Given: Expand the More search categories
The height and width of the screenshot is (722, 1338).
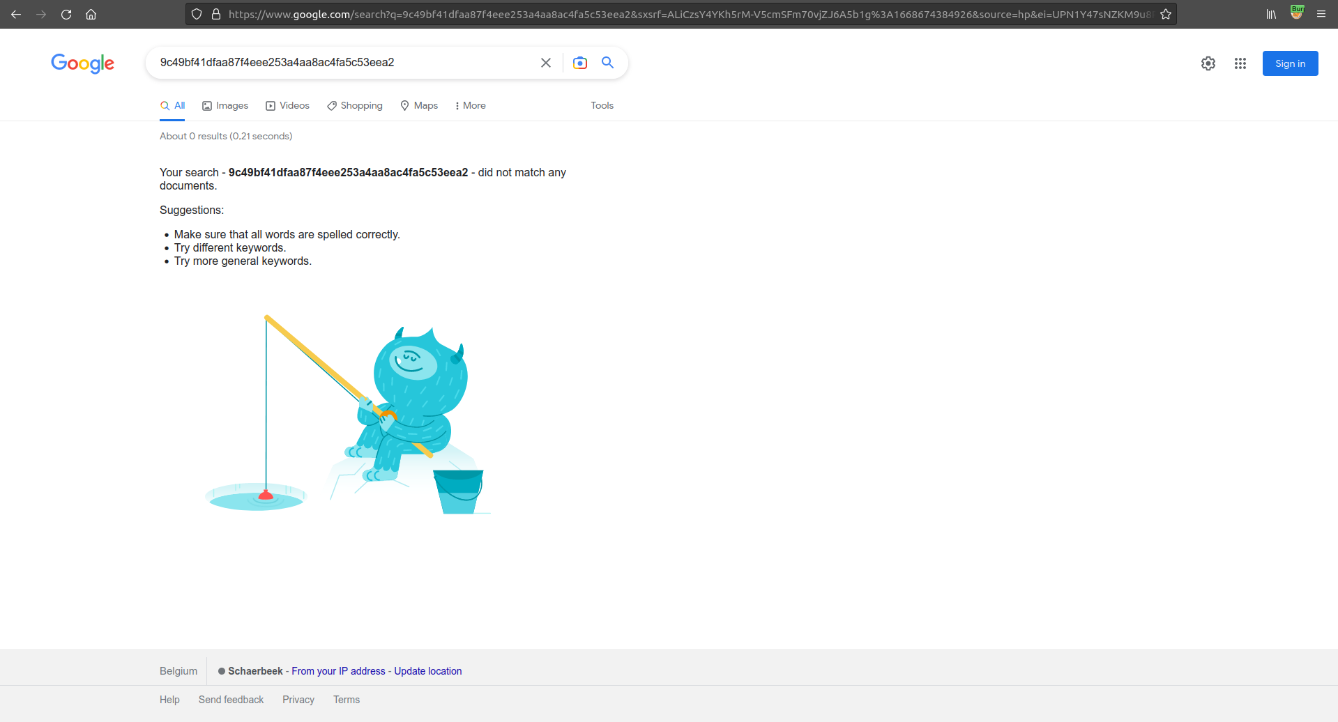Looking at the screenshot, I should pyautogui.click(x=470, y=106).
